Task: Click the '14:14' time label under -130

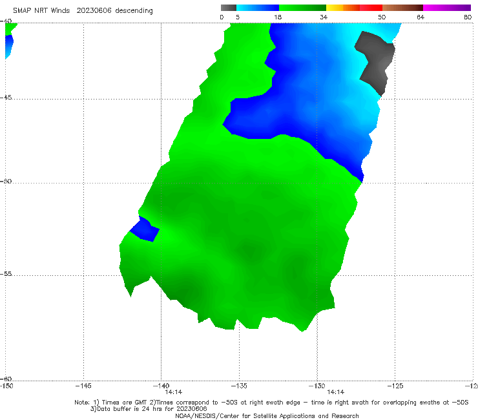Action: [x=336, y=392]
